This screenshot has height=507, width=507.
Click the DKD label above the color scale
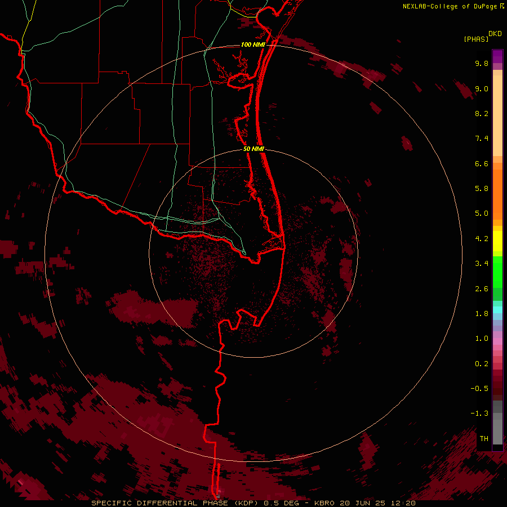click(495, 34)
